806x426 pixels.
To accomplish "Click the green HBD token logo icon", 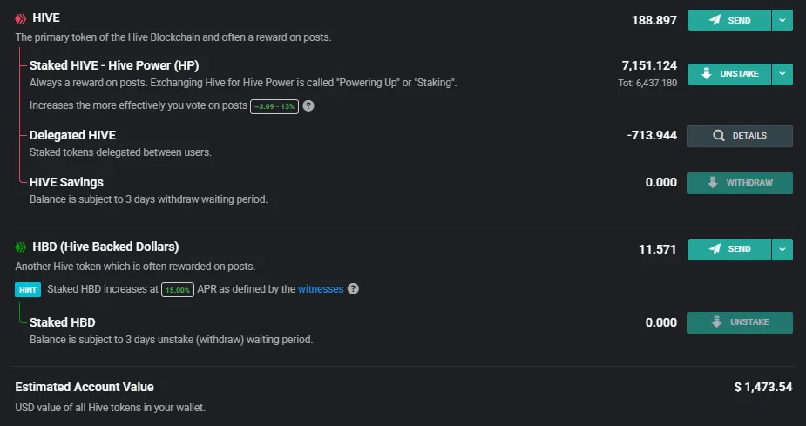I will click(21, 247).
